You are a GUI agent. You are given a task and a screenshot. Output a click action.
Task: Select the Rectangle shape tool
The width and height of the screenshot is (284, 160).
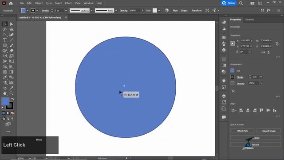click(x=5, y=45)
